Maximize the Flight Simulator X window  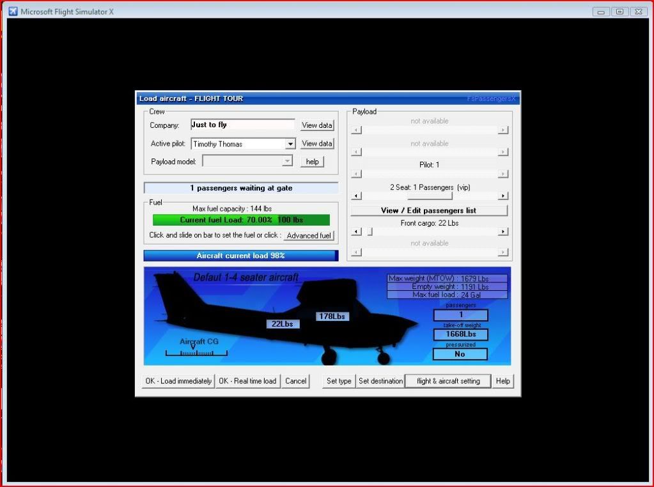tap(620, 12)
